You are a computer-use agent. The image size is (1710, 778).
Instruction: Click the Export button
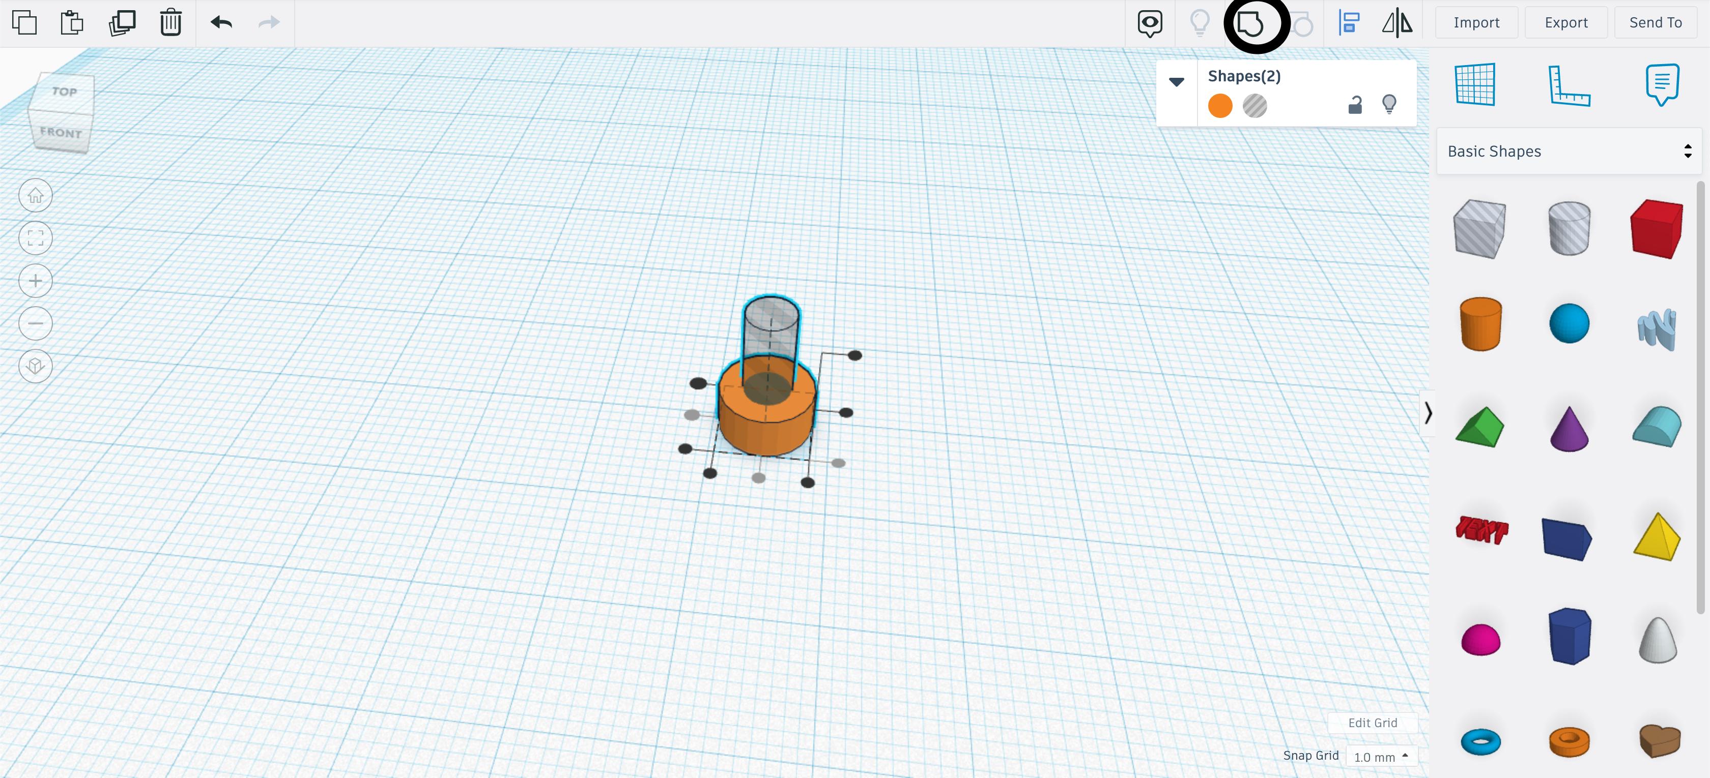pyautogui.click(x=1566, y=22)
